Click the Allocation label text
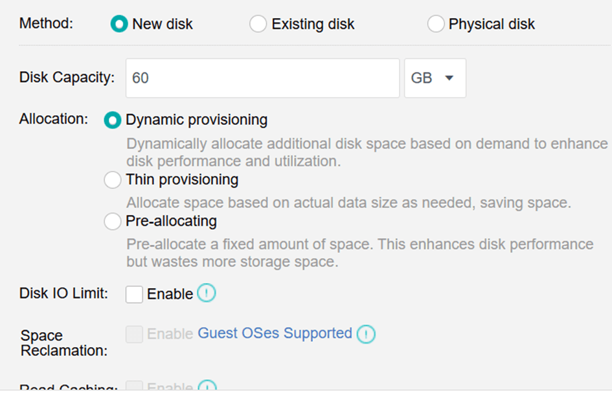This screenshot has height=393, width=612. point(53,120)
